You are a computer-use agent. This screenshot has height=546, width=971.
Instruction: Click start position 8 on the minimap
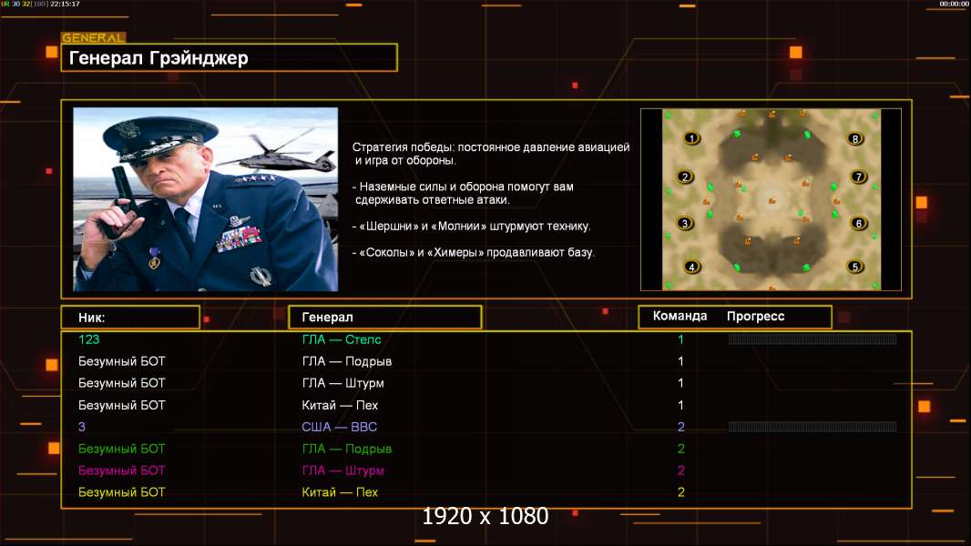pyautogui.click(x=855, y=138)
